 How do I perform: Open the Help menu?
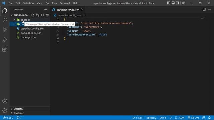point(75,3)
